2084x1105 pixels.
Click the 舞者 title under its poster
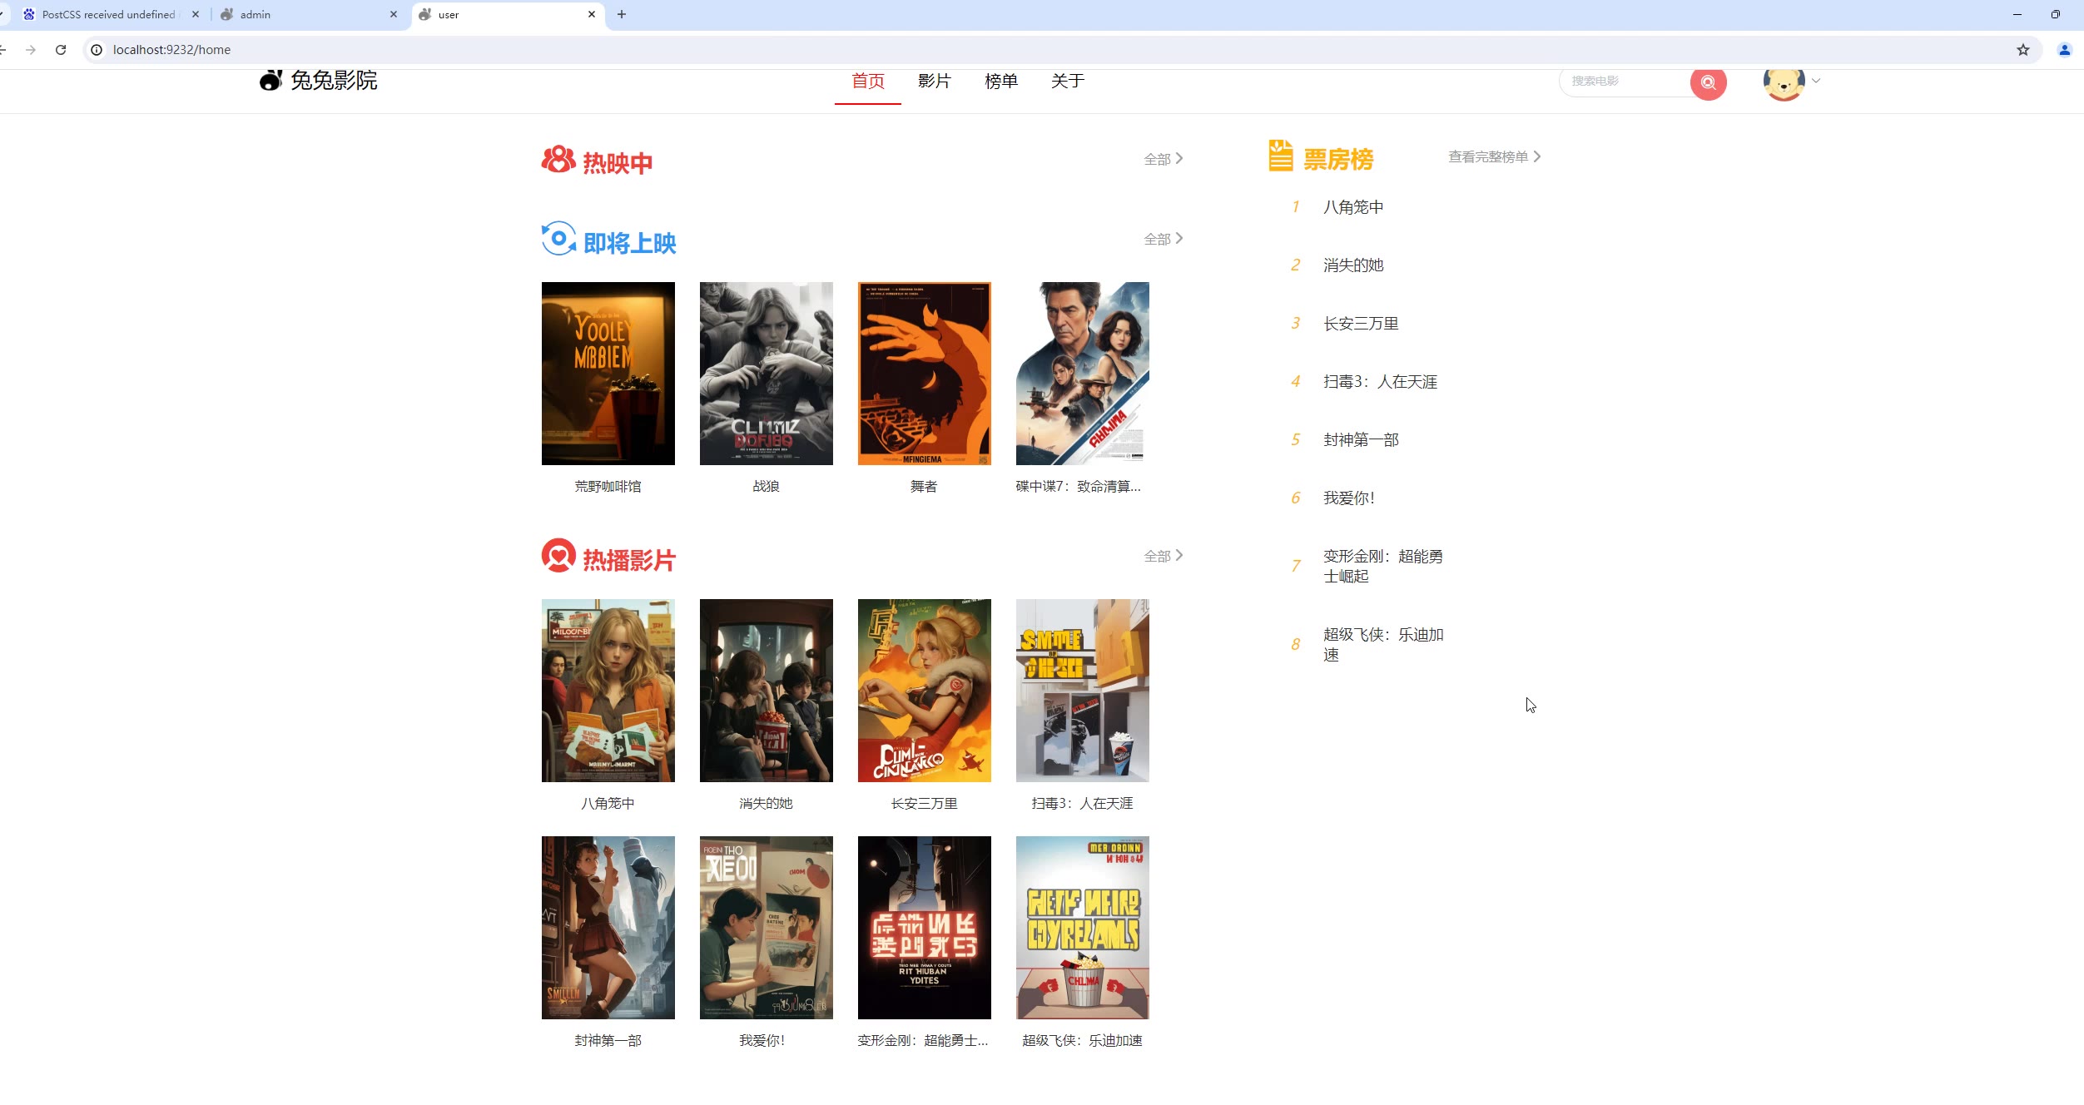[924, 486]
